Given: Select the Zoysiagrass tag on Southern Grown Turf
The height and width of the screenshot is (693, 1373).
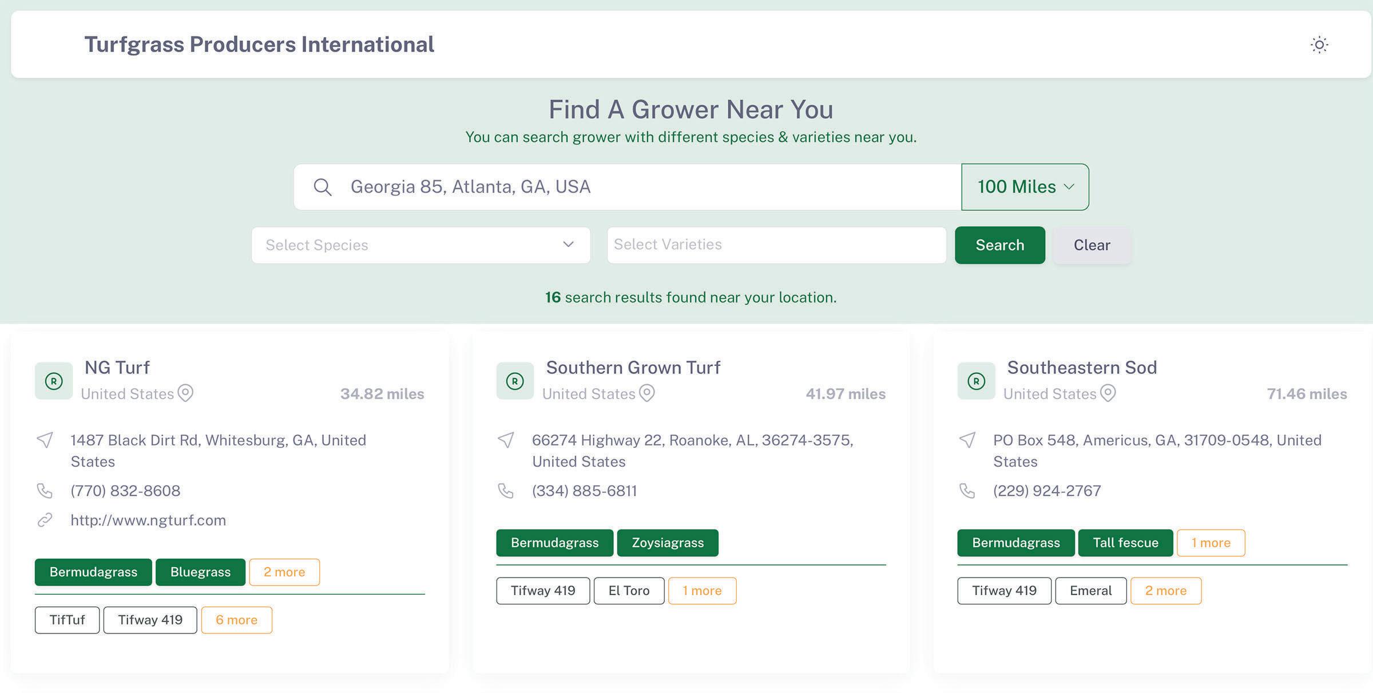Looking at the screenshot, I should [667, 543].
